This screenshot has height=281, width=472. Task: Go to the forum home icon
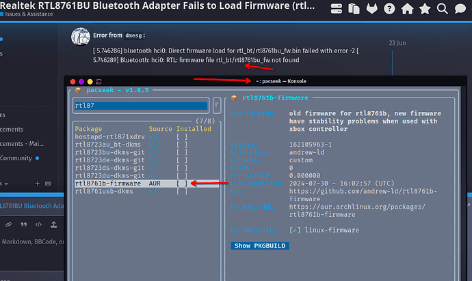tap(407, 9)
